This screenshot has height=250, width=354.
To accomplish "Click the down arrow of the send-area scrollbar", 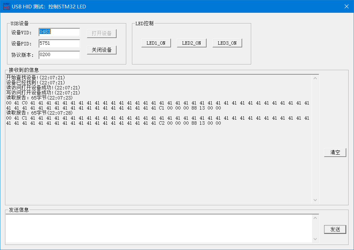I will [x=315, y=239].
